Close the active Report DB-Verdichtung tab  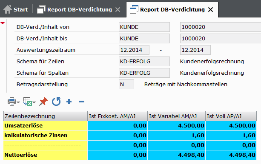pos(211,10)
